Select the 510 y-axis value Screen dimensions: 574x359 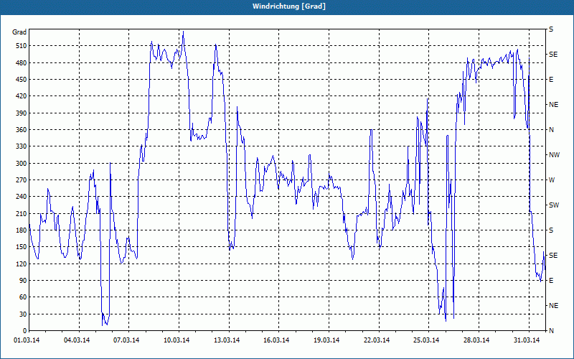pos(22,46)
